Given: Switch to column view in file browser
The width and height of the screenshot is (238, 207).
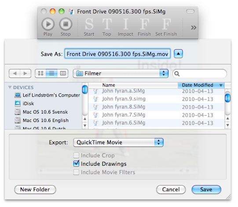Looking at the screenshot, I should [x=62, y=73].
